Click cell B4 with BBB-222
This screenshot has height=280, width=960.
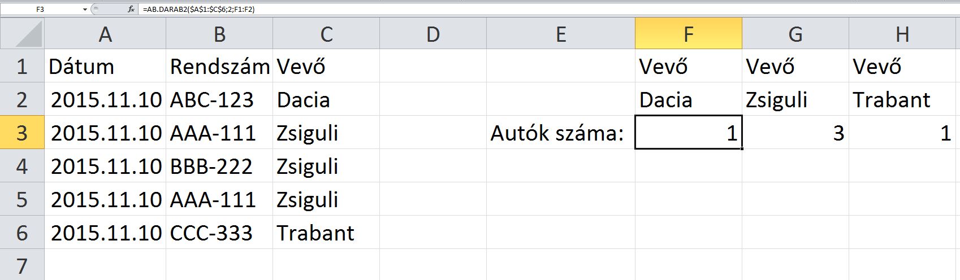[219, 167]
